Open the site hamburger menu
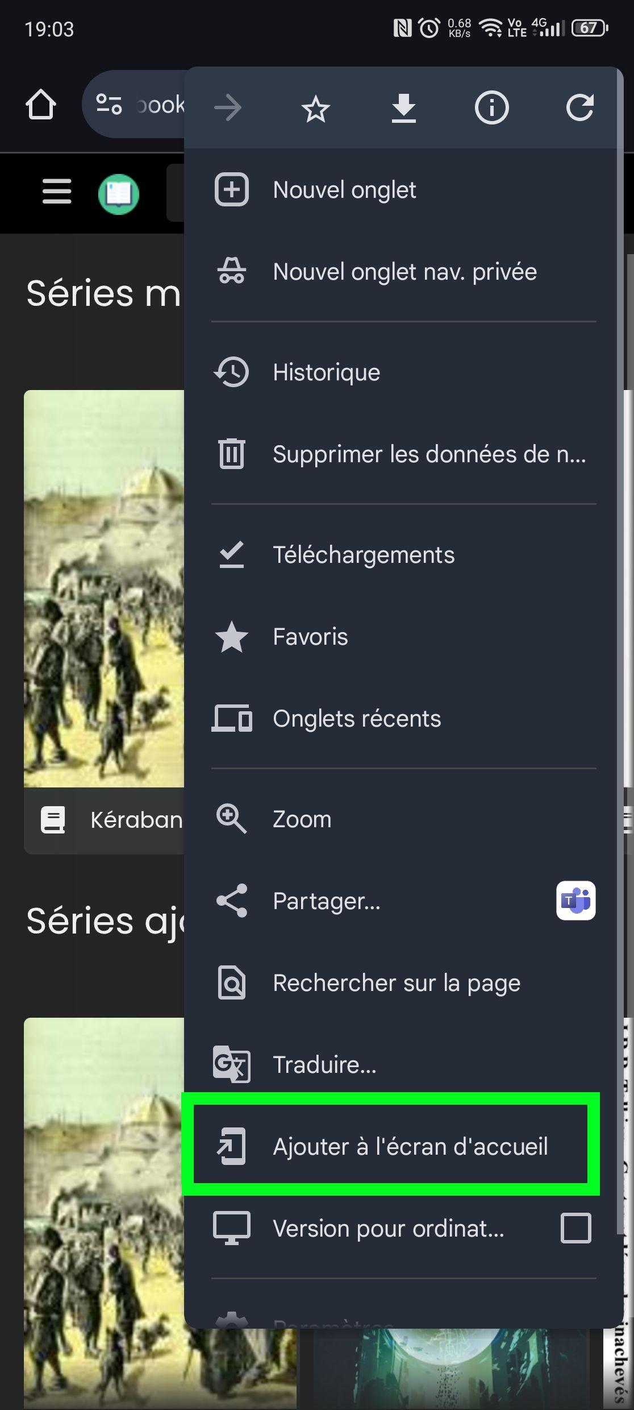The height and width of the screenshot is (1410, 634). click(x=57, y=192)
